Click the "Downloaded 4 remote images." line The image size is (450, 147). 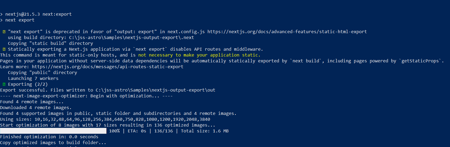coord(36,108)
